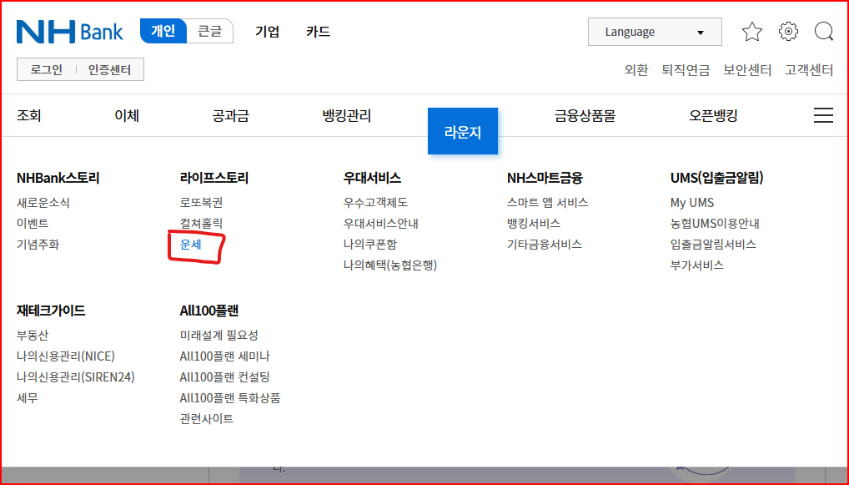Open the 뱅킹관리 main menu

tap(347, 115)
